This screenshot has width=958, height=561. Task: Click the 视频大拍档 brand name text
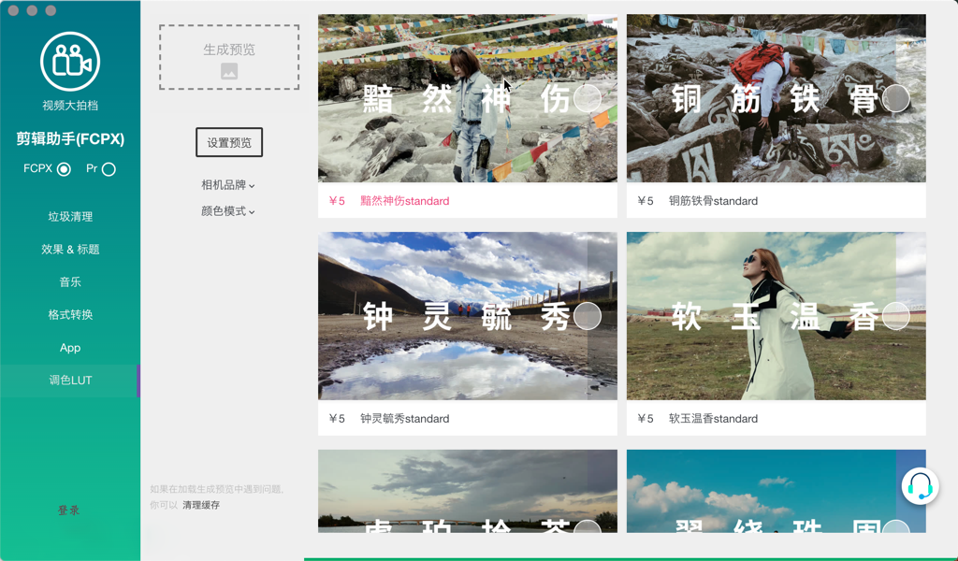pyautogui.click(x=70, y=106)
